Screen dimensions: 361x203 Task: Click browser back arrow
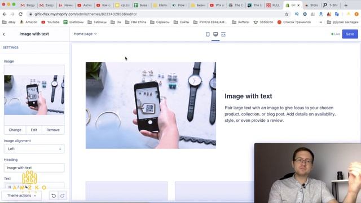(x=5, y=14)
